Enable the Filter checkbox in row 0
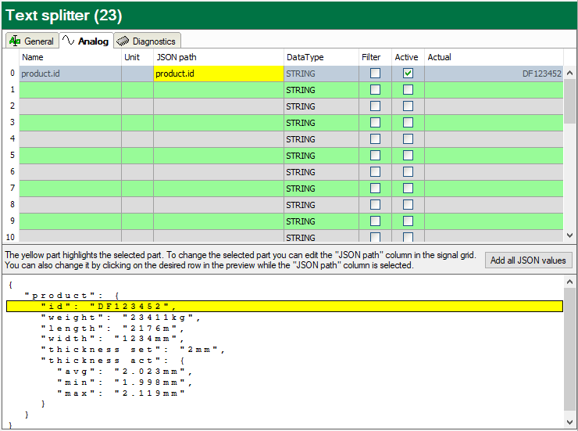This screenshot has height=431, width=578. coord(375,74)
